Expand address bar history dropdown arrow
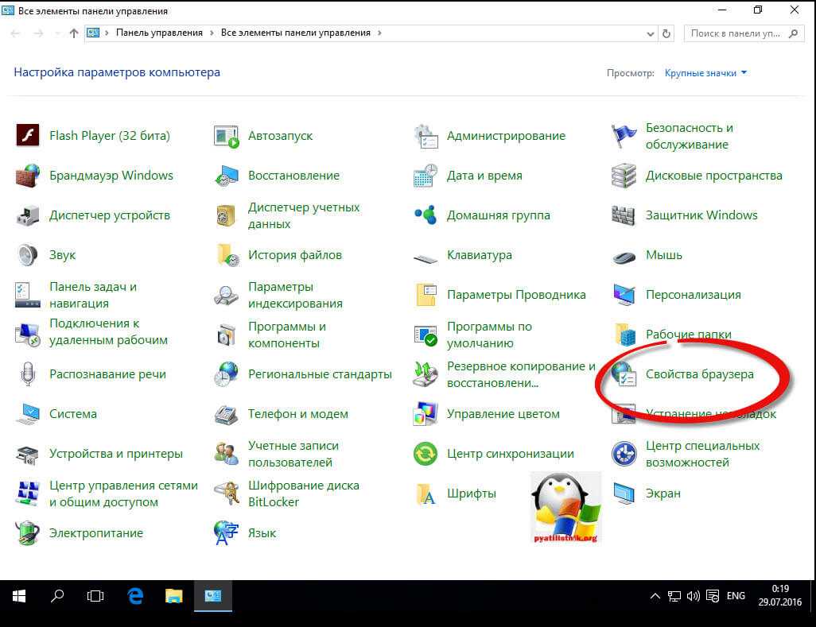The image size is (816, 627). (x=651, y=33)
